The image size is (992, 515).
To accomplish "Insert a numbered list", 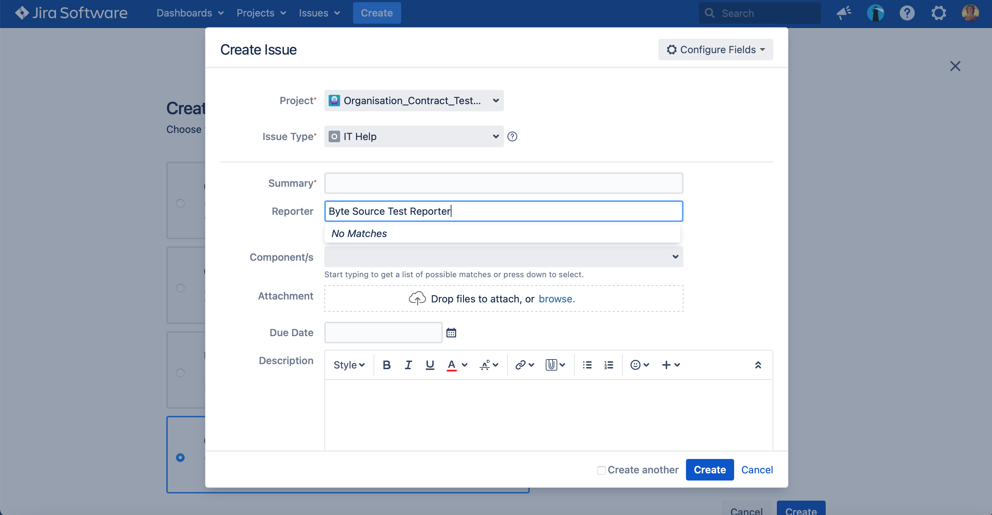I will [609, 365].
